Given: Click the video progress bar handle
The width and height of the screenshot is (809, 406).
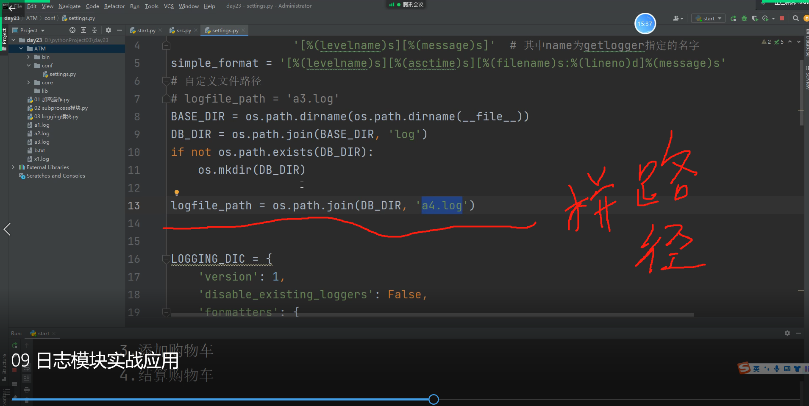Looking at the screenshot, I should [x=434, y=399].
